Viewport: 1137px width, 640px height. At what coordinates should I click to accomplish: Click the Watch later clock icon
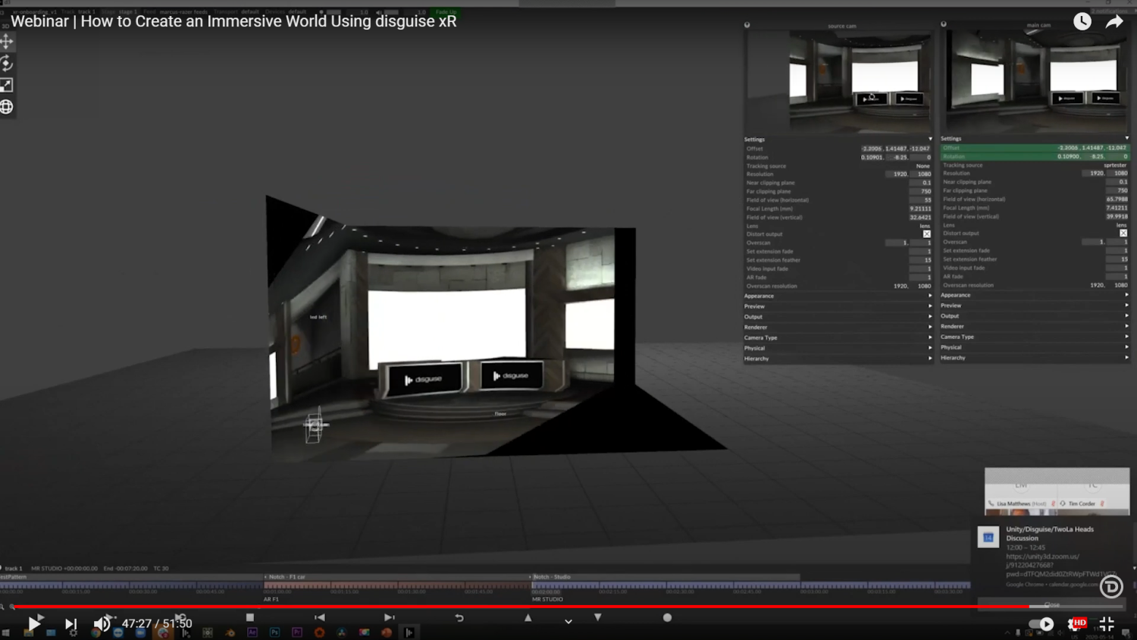(1082, 21)
